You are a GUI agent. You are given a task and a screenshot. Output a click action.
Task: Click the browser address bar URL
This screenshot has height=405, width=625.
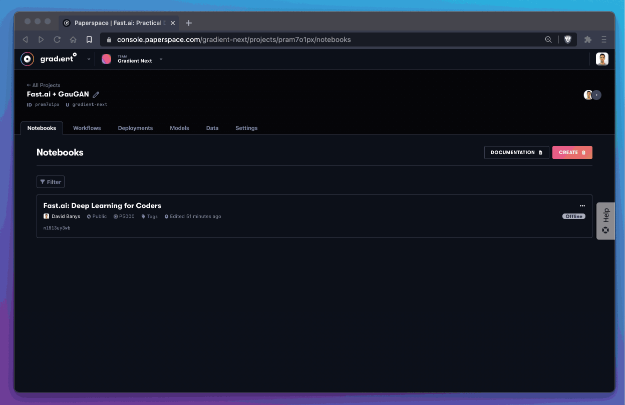point(234,39)
